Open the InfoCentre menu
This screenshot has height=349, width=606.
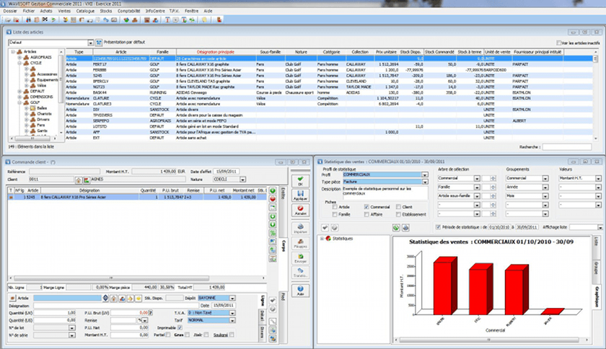click(155, 12)
